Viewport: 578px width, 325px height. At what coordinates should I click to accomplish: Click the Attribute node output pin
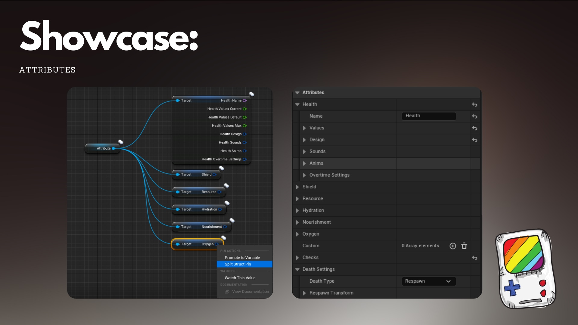coord(113,148)
